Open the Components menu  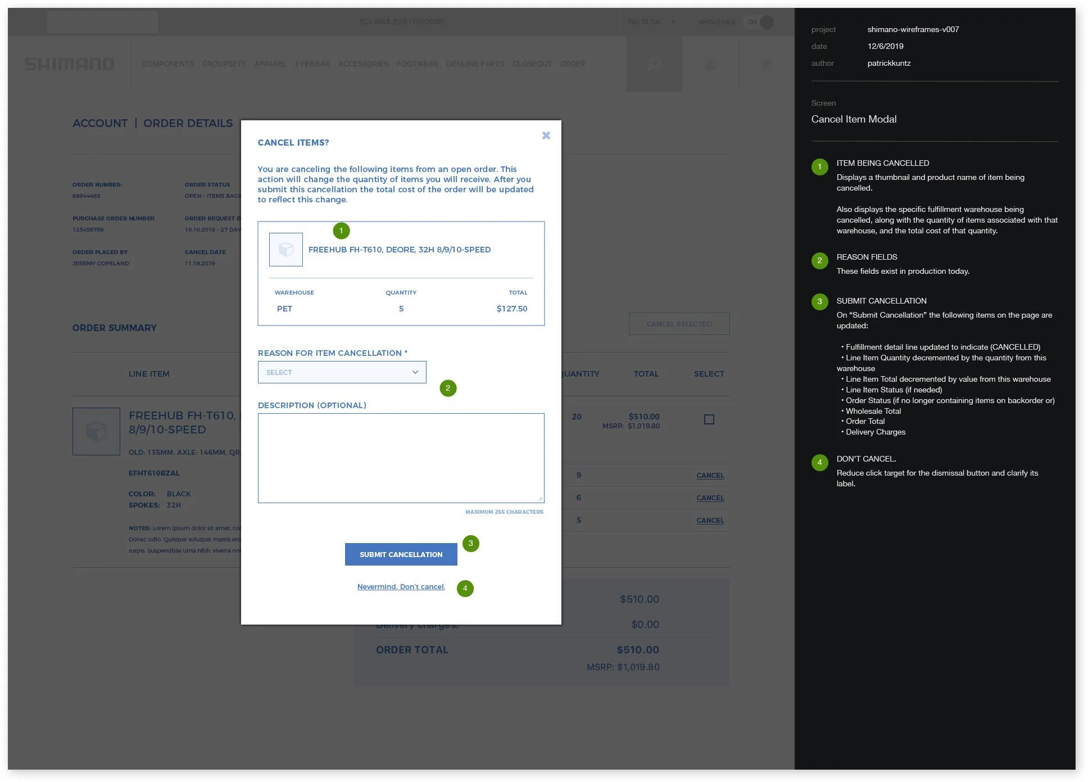coord(167,64)
